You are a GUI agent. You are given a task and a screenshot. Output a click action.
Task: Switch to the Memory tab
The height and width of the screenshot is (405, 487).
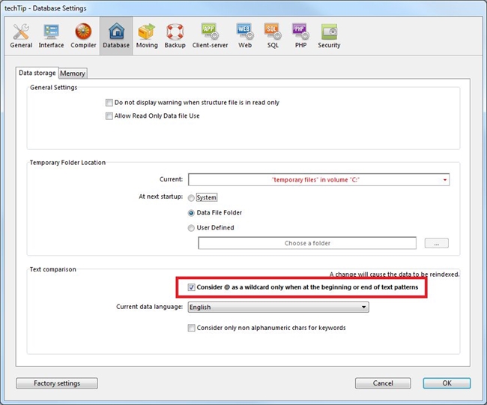[x=73, y=73]
